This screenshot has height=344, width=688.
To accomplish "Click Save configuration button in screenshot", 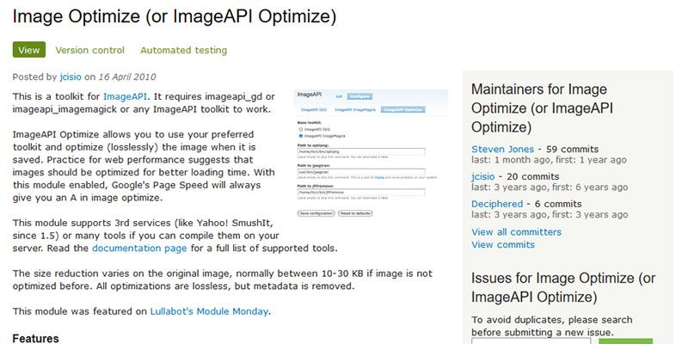I will (316, 213).
